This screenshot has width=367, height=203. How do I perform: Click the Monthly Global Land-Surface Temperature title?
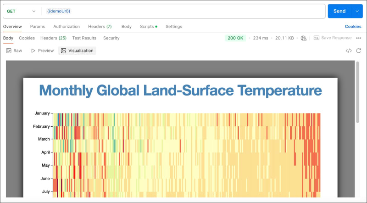click(180, 90)
